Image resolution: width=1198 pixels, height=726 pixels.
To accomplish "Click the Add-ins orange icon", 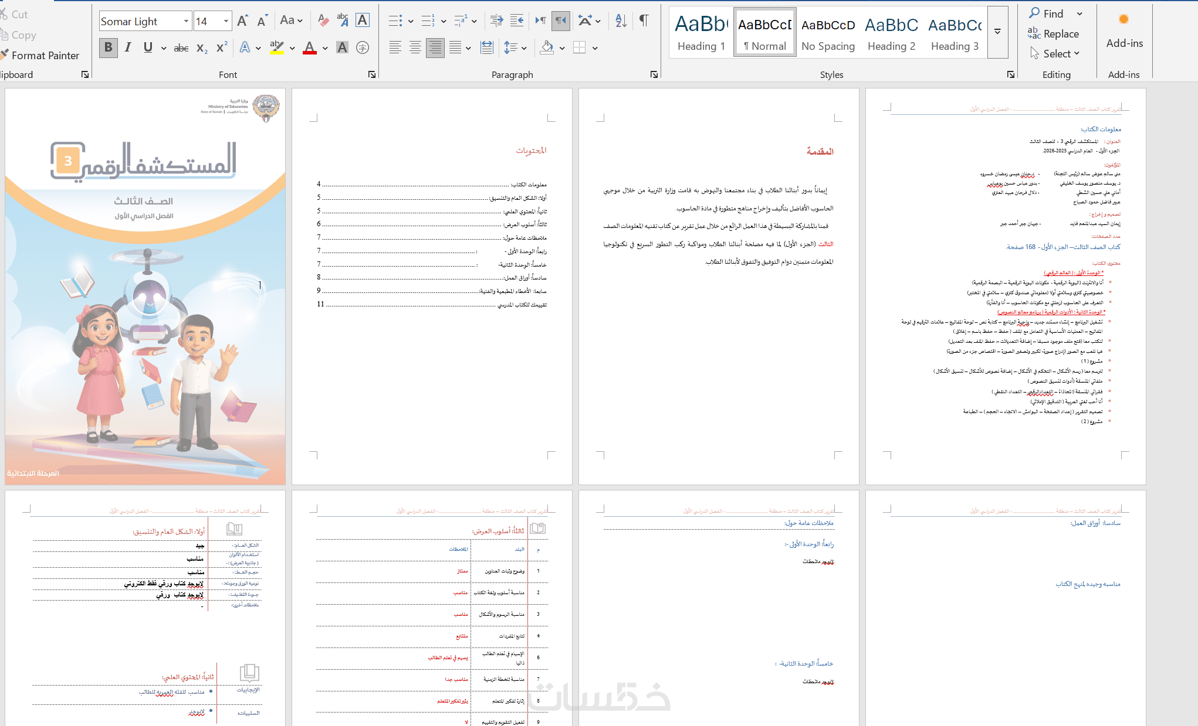I will pos(1123,19).
